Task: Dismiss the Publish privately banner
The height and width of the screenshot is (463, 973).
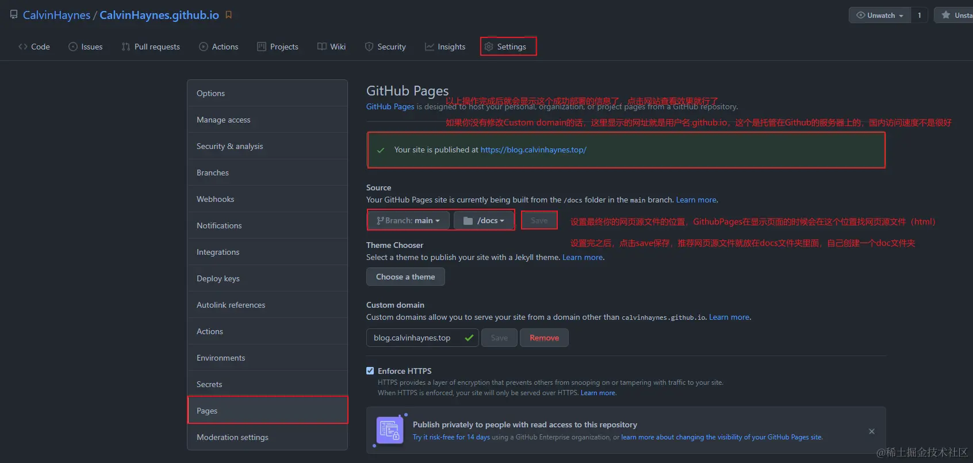Action: (872, 431)
